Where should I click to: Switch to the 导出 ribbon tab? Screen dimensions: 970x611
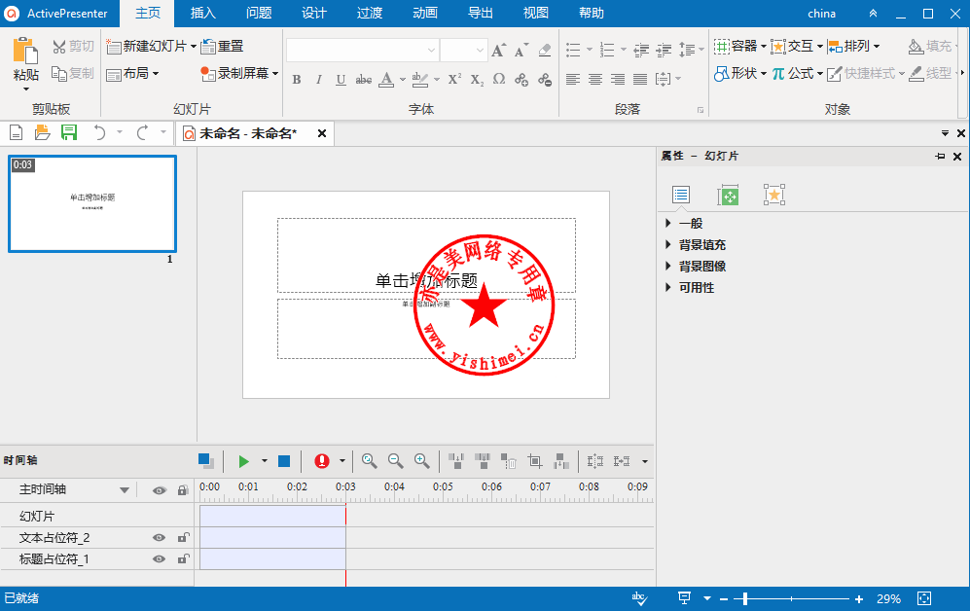coord(481,13)
